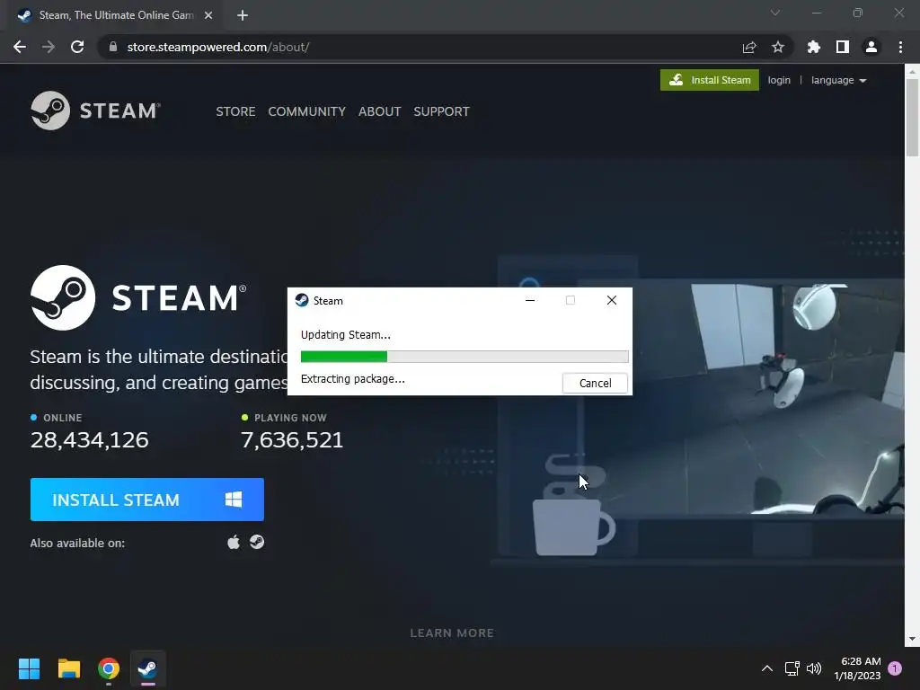Open the STORE menu
Image resolution: width=920 pixels, height=690 pixels.
pos(235,111)
